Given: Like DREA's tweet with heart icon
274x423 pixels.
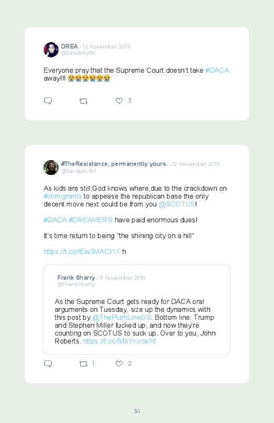Looking at the screenshot, I should pyautogui.click(x=119, y=101).
